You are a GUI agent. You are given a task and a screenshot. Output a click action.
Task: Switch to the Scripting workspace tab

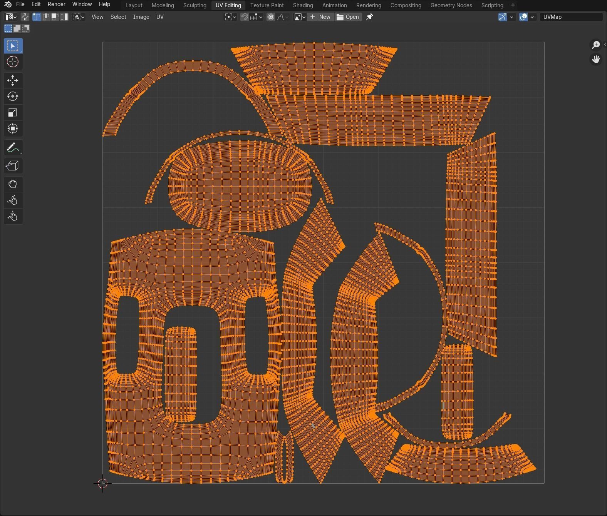[492, 5]
